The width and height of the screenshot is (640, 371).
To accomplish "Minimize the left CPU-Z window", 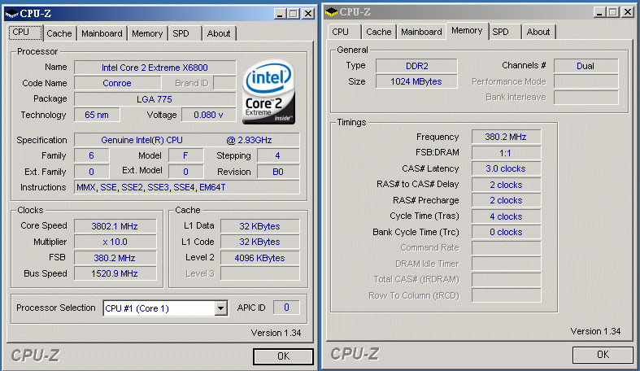I will click(x=280, y=14).
